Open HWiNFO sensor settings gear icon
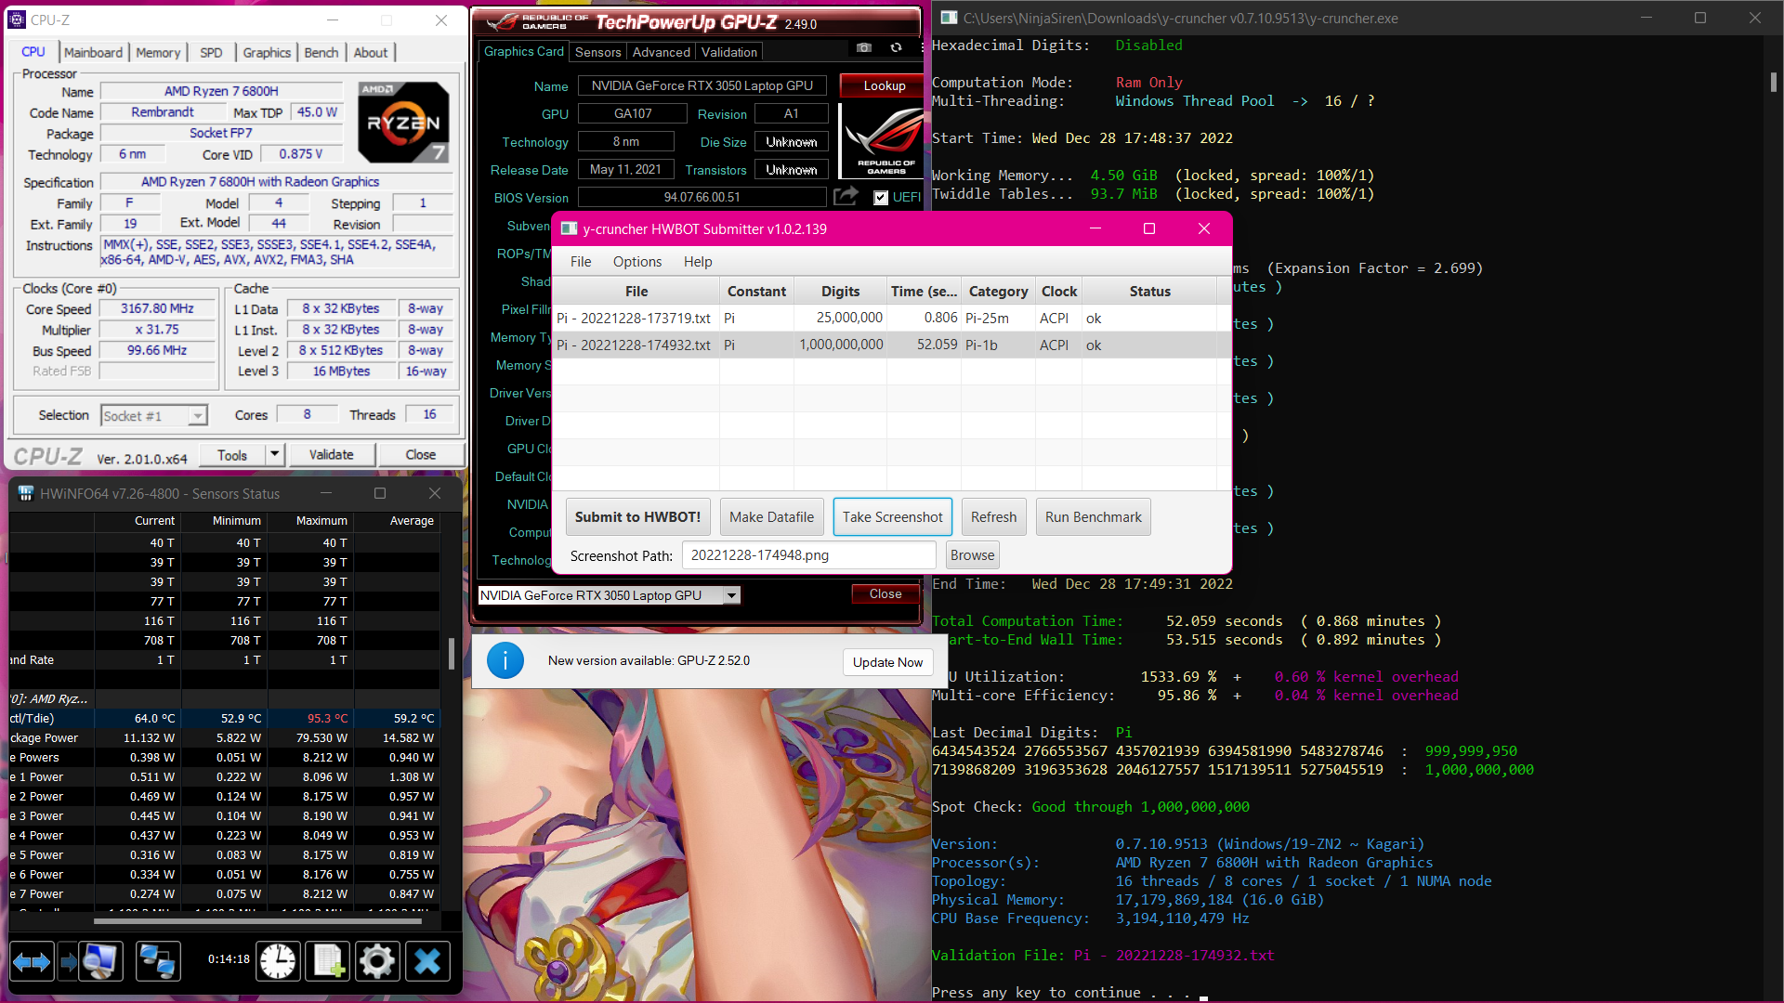The height and width of the screenshot is (1003, 1784). pyautogui.click(x=377, y=961)
